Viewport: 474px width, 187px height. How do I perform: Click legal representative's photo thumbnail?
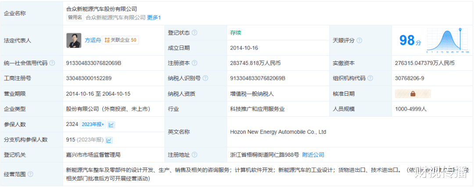74,40
